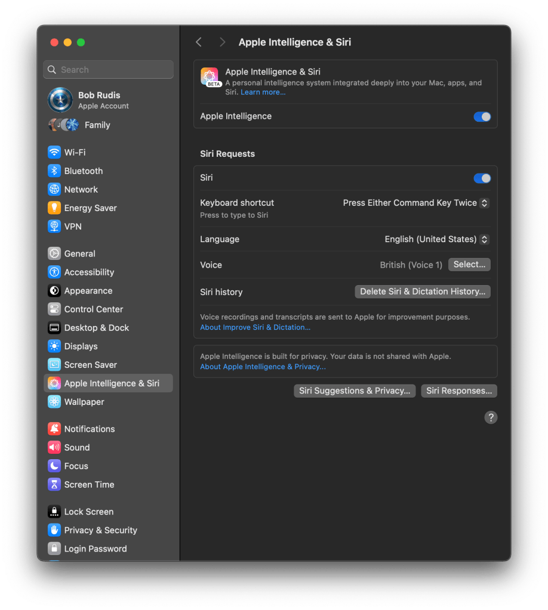Click the Wallpaper icon in sidebar
The image size is (548, 610).
tap(54, 402)
